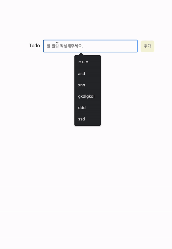Image resolution: width=172 pixels, height=249 pixels.
Task: Click the "Todo" heading label
Action: pos(34,46)
